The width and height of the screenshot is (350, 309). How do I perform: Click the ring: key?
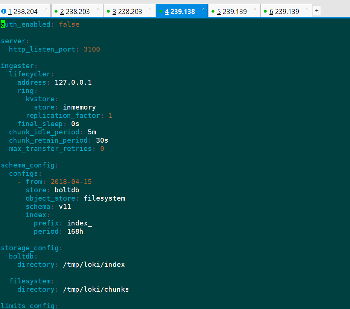click(27, 91)
